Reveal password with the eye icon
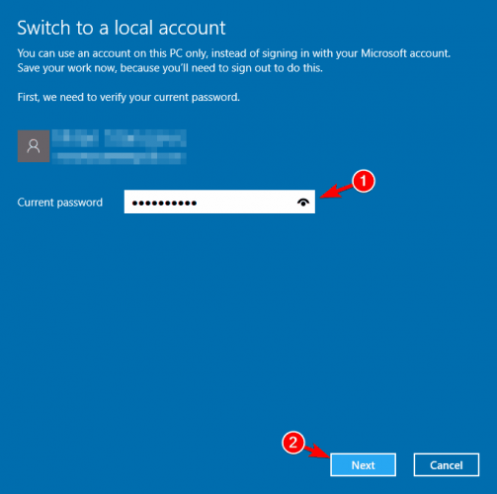497x494 pixels. [x=303, y=203]
